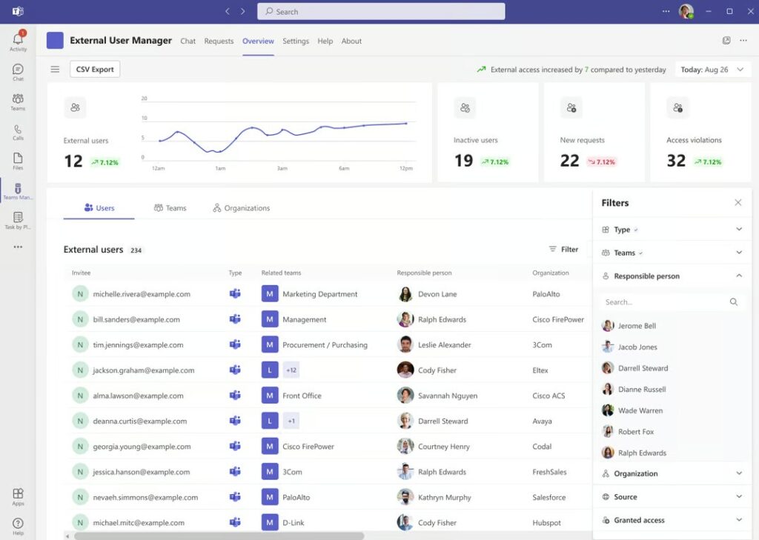The image size is (759, 540).
Task: Select Wade Warren in responsible person filter
Action: click(x=640, y=410)
